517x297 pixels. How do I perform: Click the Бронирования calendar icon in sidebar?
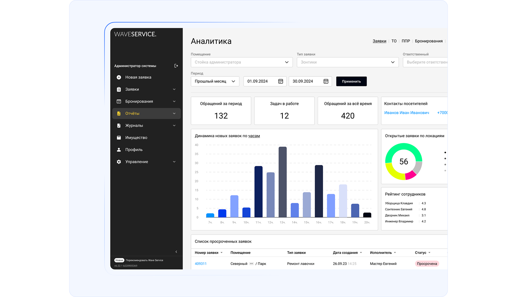[x=119, y=101]
